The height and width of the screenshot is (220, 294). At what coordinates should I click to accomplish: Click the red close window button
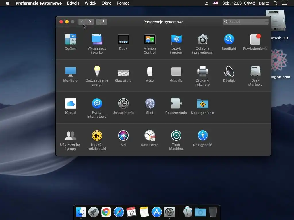coord(61,22)
